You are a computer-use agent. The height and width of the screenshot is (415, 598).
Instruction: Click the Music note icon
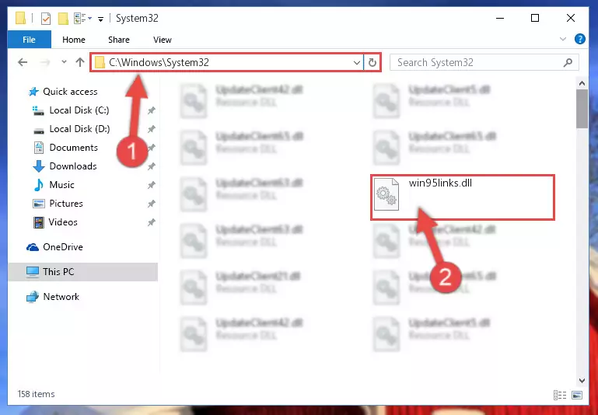coord(39,185)
